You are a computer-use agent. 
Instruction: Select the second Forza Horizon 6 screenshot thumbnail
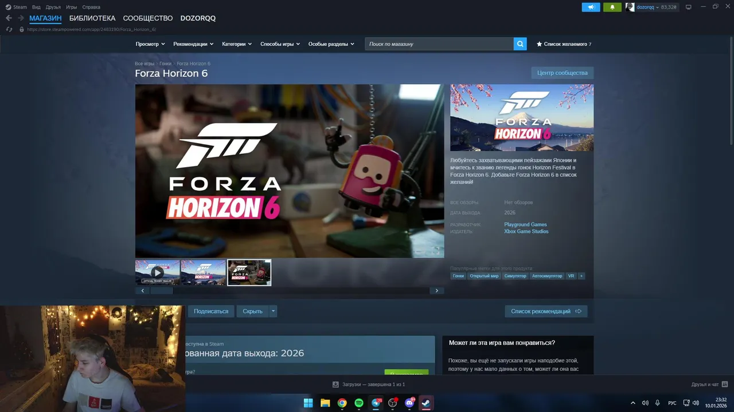[x=204, y=272]
